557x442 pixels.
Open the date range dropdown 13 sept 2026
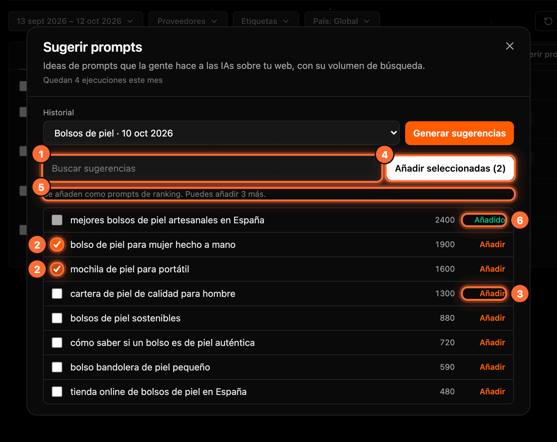(76, 21)
